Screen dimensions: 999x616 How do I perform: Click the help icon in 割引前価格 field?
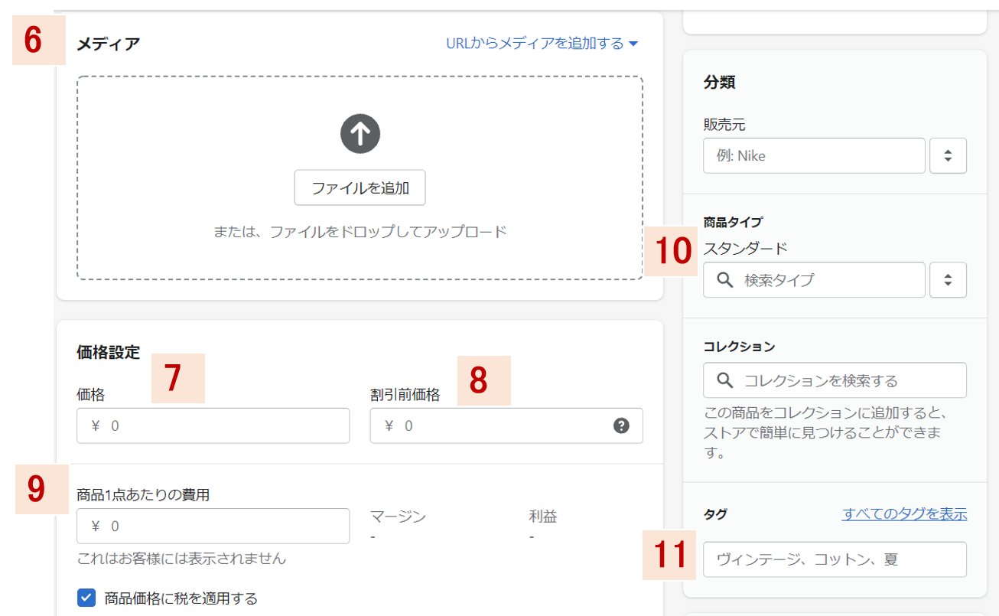[621, 426]
